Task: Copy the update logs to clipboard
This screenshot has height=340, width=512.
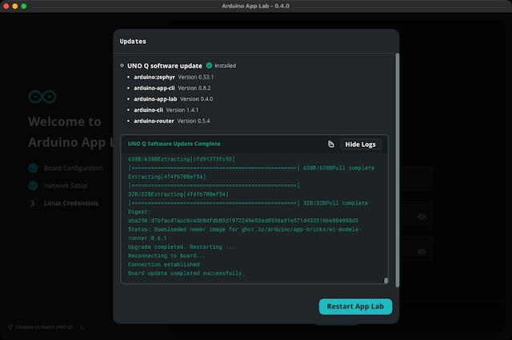Action: 331,144
